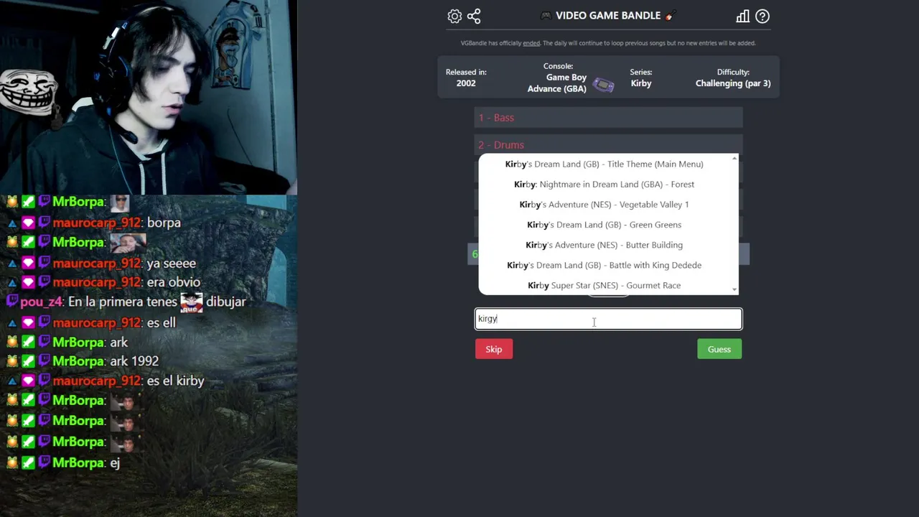Click the Challenging (par 3) difficulty text
This screenshot has width=919, height=517.
coord(733,83)
